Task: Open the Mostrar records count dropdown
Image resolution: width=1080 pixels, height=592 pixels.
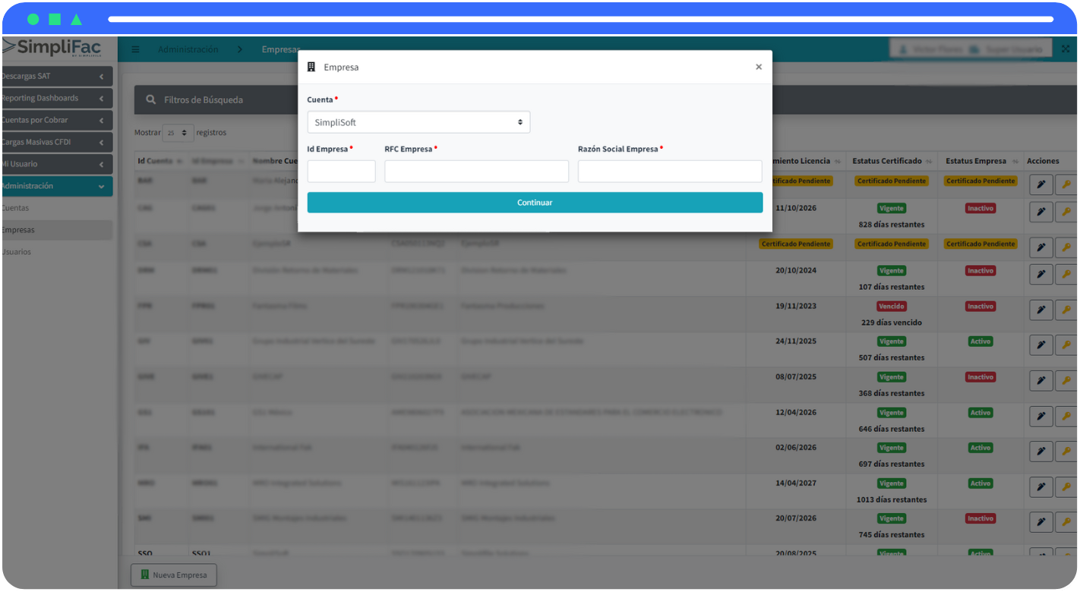Action: tap(178, 133)
